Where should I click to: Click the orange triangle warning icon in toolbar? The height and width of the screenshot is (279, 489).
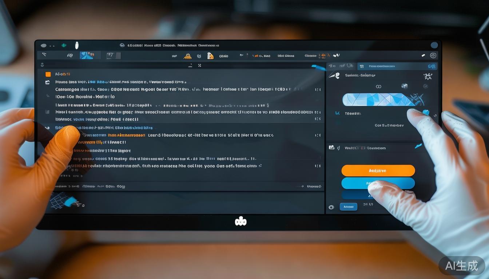[x=187, y=56]
